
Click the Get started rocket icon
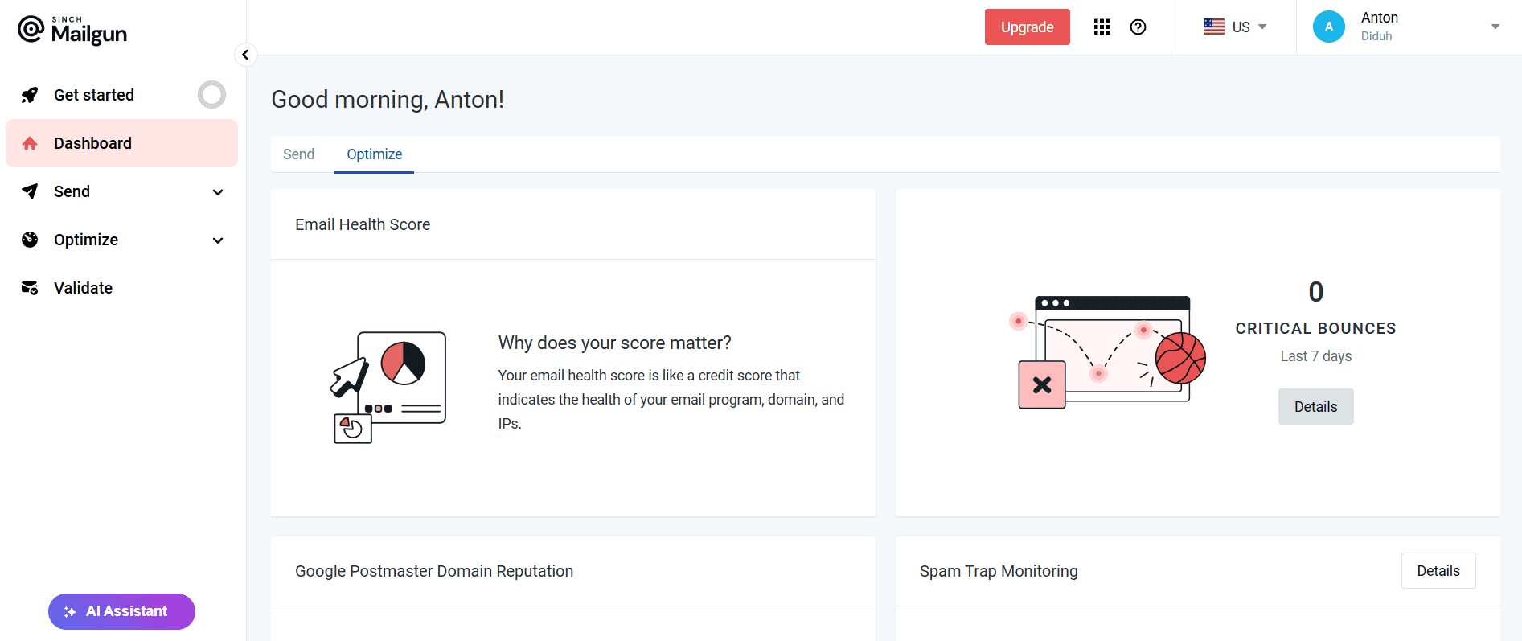pyautogui.click(x=30, y=95)
